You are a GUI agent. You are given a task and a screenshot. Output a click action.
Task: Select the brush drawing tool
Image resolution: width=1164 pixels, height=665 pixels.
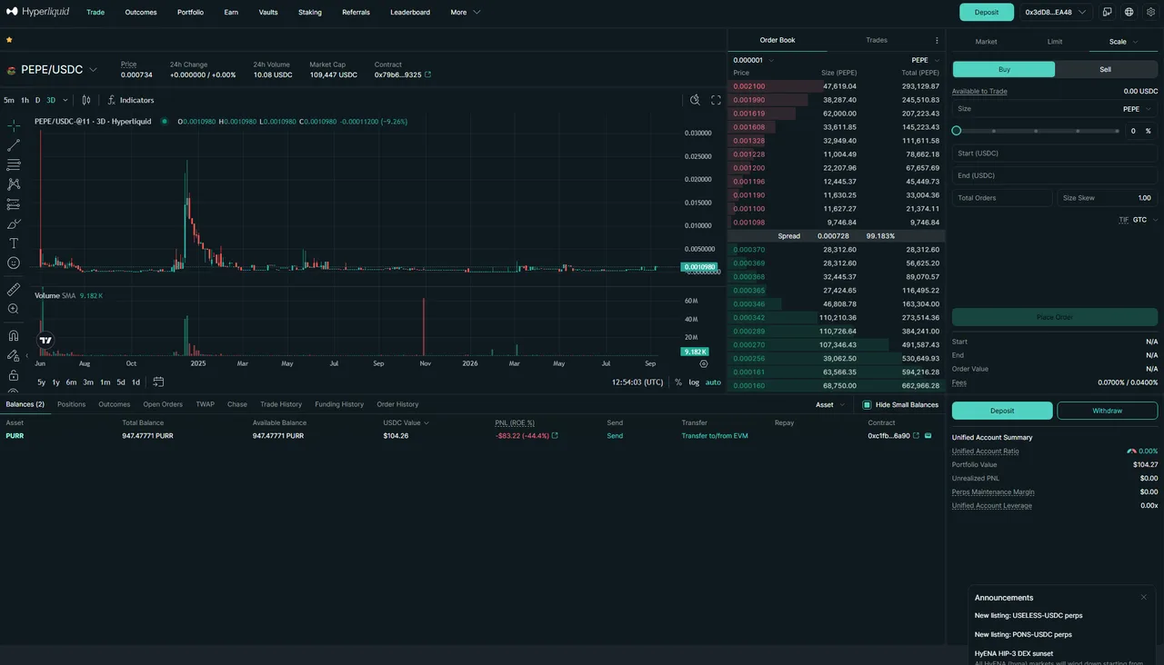click(x=14, y=223)
